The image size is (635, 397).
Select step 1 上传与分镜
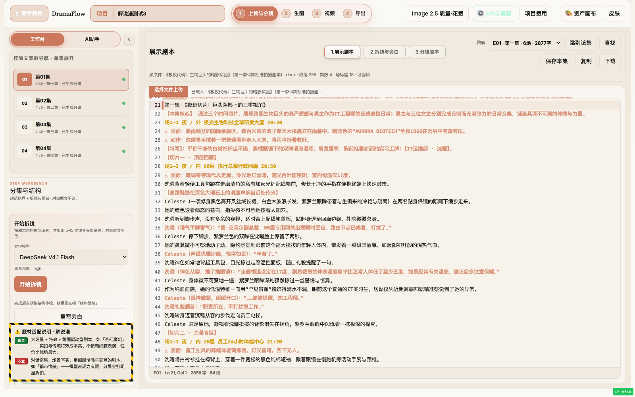tap(256, 13)
